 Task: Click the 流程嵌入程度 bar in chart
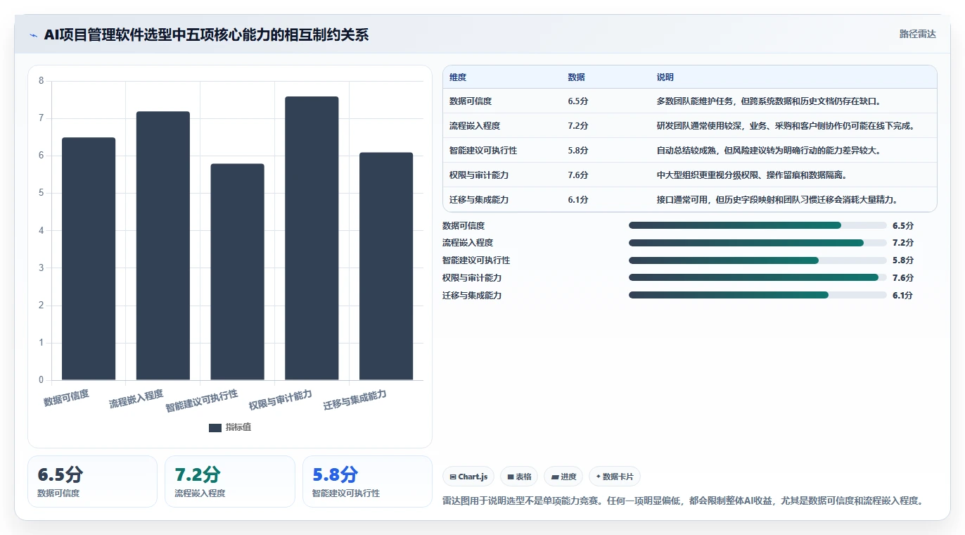pyautogui.click(x=163, y=246)
